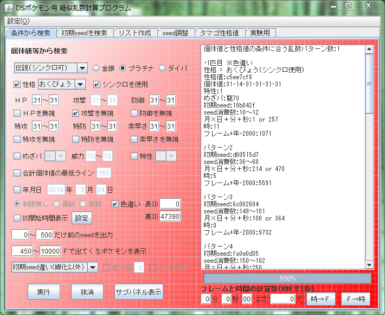
Task: Click the 秒 seconds input field
Action: (x=226, y=299)
